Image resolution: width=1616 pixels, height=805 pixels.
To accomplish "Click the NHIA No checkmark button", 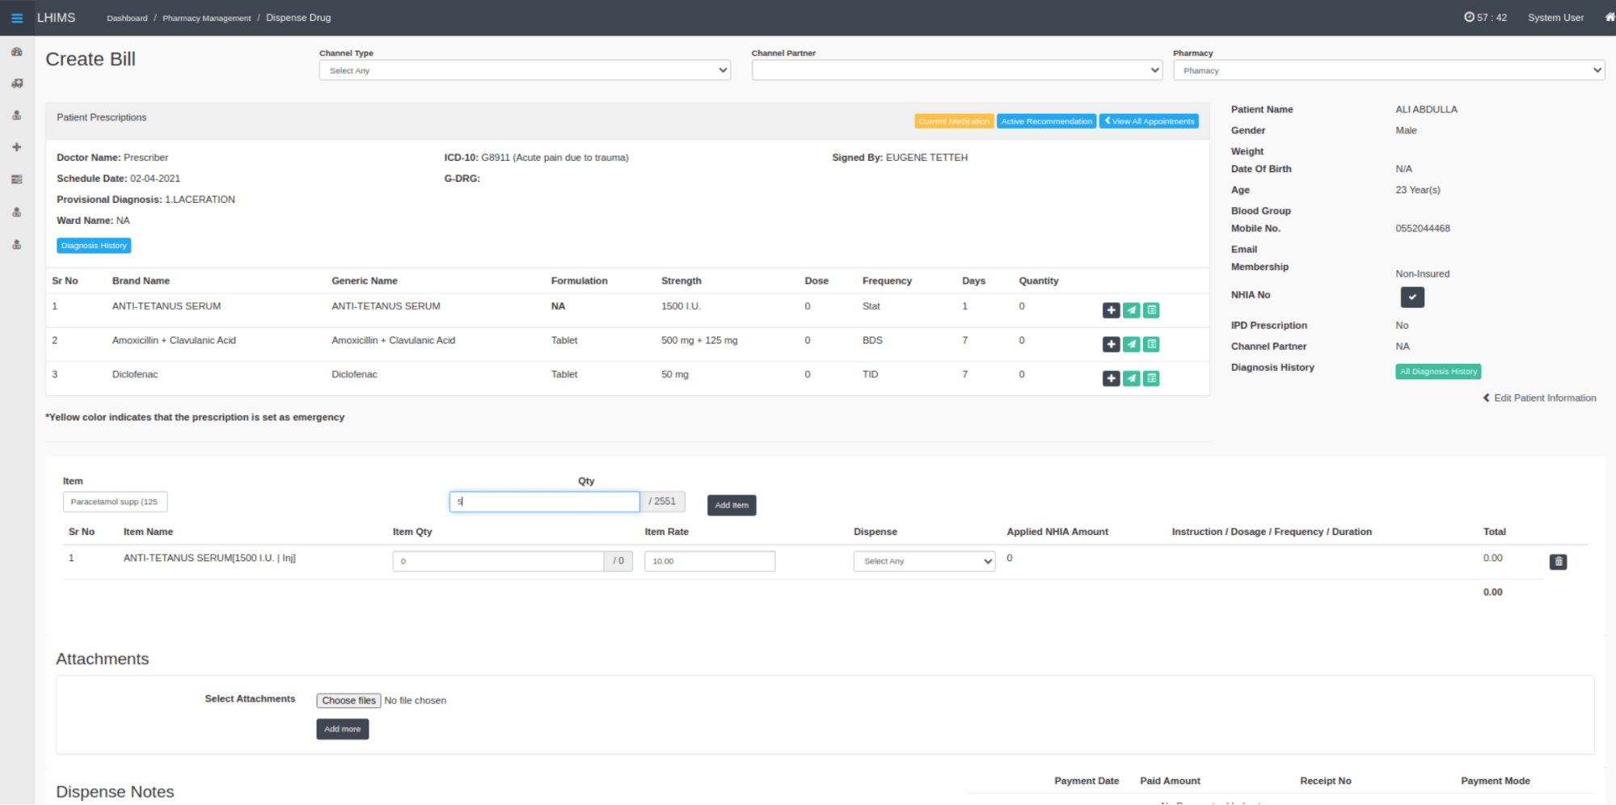I will click(x=1411, y=297).
